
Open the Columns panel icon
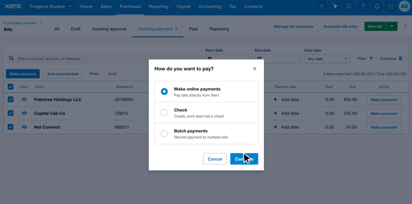pyautogui.click(x=401, y=59)
